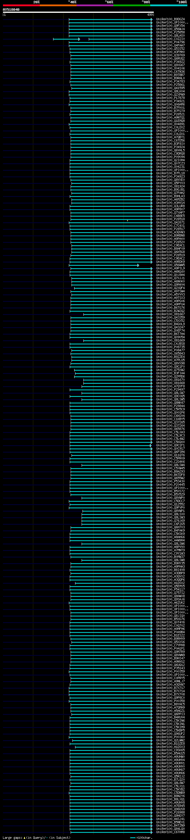This screenshot has height=840, width=190.
Task: Click the white query sequence ruler bar
Action: [78, 13]
